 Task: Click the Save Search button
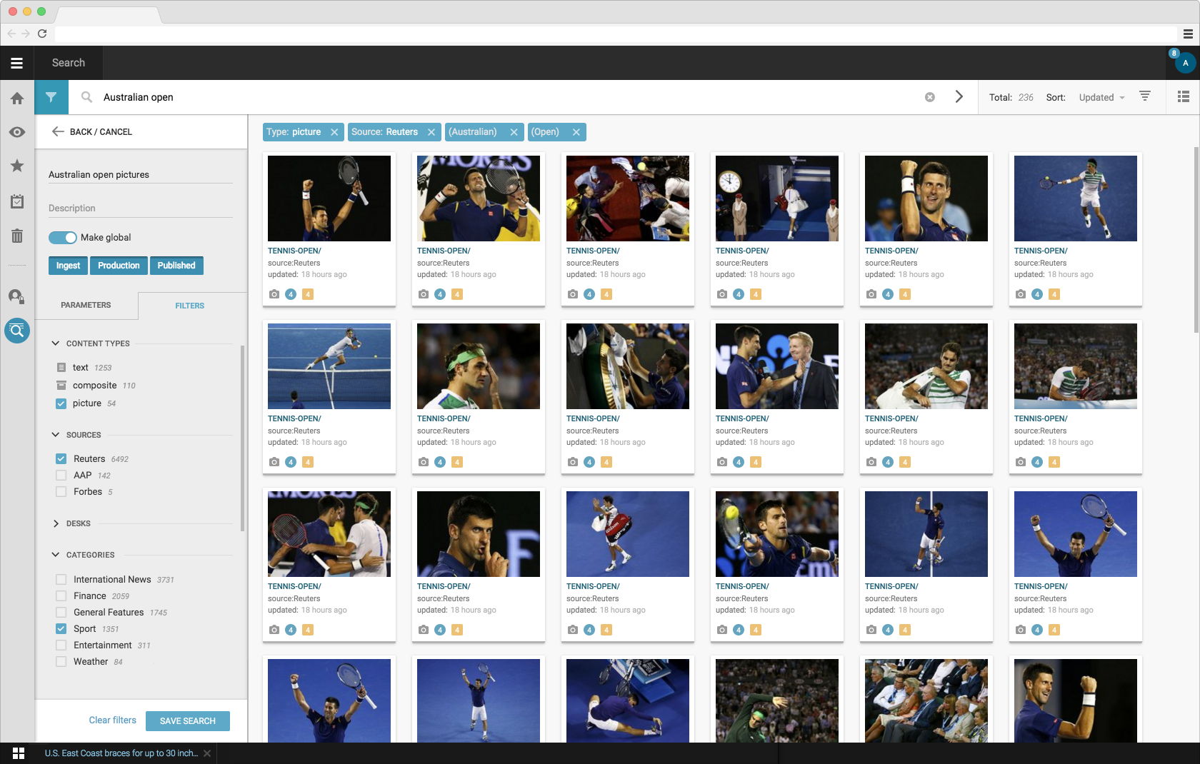(188, 721)
